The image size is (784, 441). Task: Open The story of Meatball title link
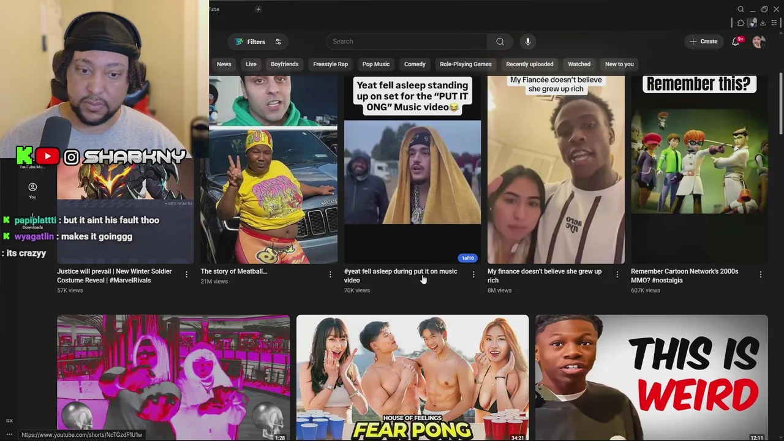[234, 271]
